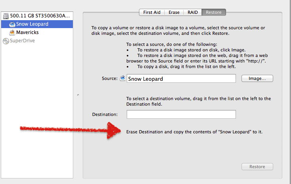Click the "Erase Destination and copy" description text
This screenshot has width=291, height=184.
(x=194, y=132)
